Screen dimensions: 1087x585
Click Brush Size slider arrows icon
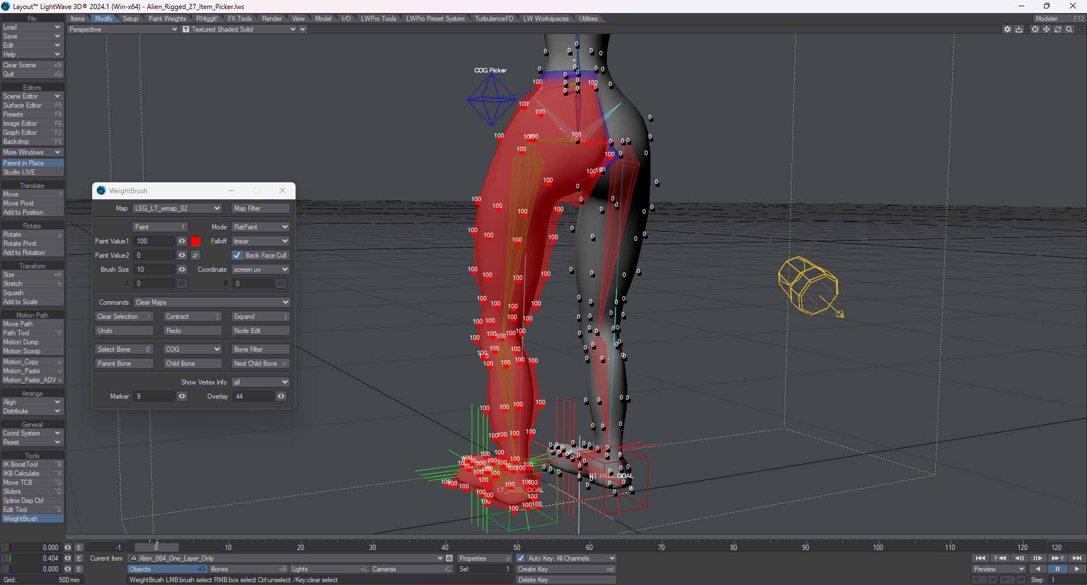coord(182,270)
